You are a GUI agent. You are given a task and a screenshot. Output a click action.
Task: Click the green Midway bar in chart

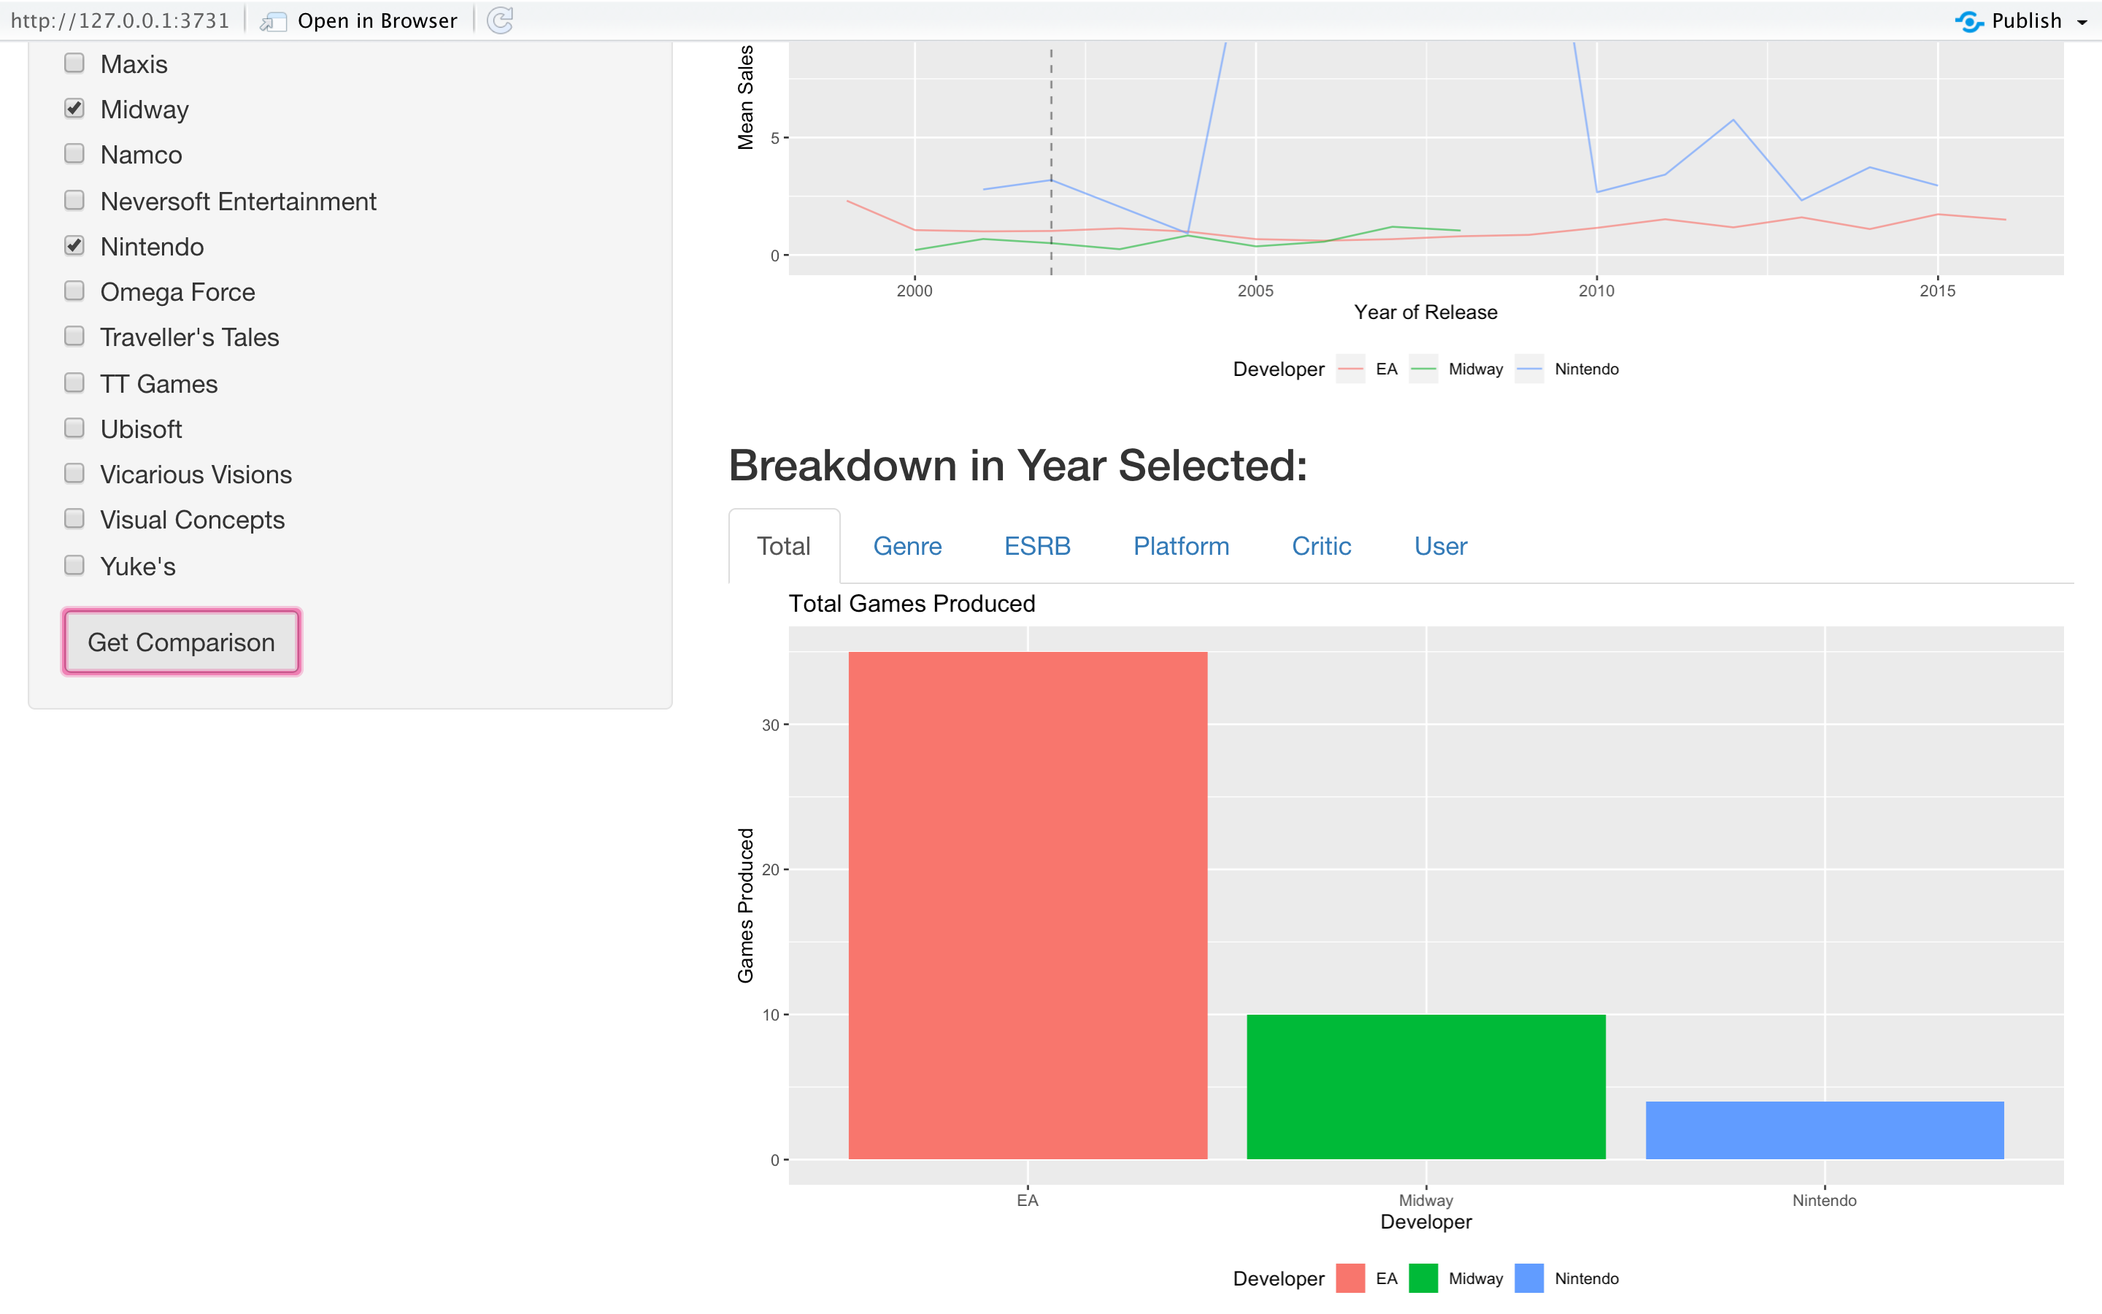pos(1425,1086)
